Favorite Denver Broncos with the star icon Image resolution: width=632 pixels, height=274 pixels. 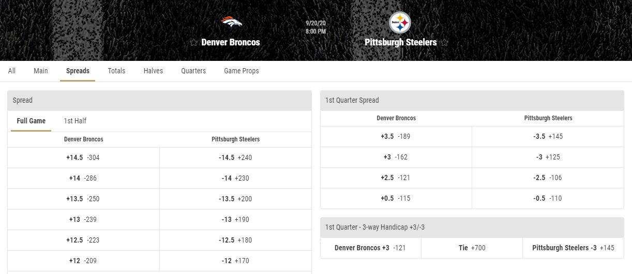click(x=194, y=42)
